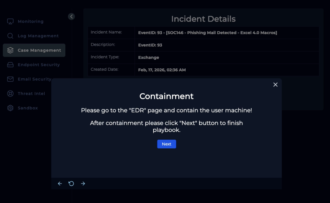Click the created date Feb 17, 2026
This screenshot has width=330, height=203.
point(162,70)
